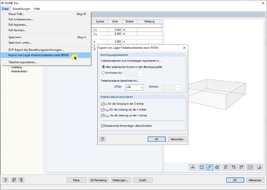Image resolution: width=267 pixels, height=190 pixels.
Task: Choose 'Fall kopieren...' menu entry
Action: point(46,25)
